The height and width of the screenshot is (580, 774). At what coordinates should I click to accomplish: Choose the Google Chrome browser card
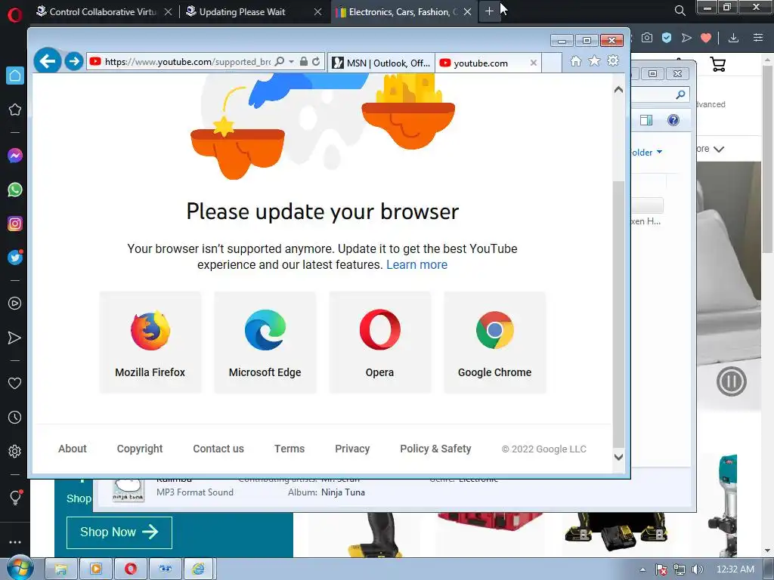(494, 342)
